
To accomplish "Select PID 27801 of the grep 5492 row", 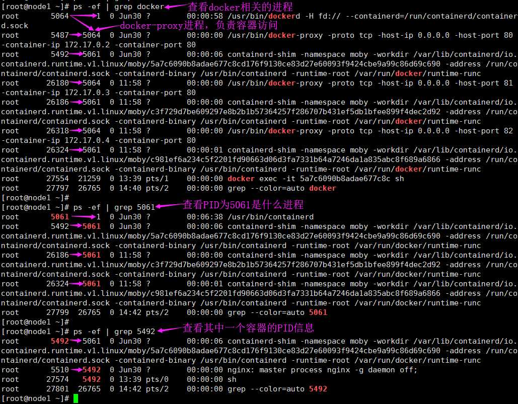I will click(x=57, y=389).
